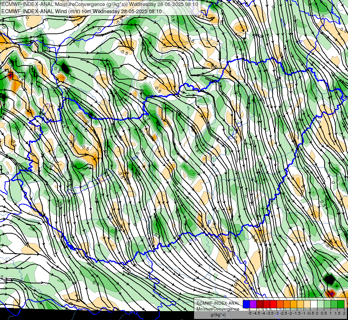The image size is (348, 320).
Task: Click the 1.5 legend tick label
Action: (x=337, y=313)
